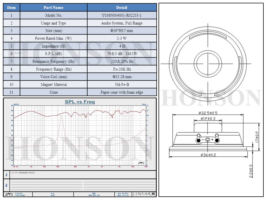Click the model number Y036N004001-R0223J-1 cell
Image resolution: width=267 pixels, height=200 pixels.
(122, 15)
